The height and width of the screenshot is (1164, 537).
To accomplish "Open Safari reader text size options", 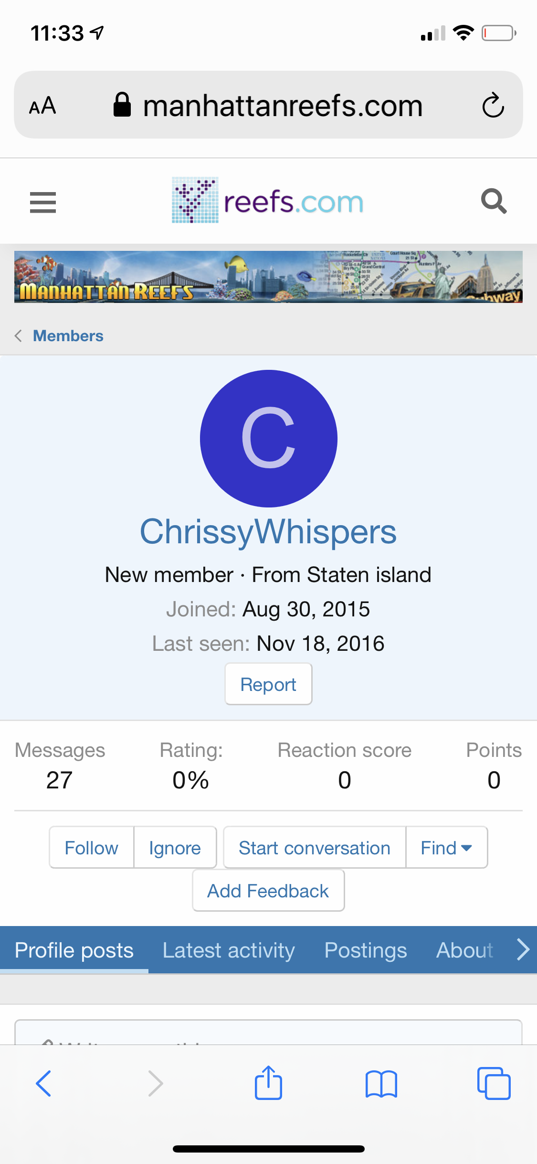I will [x=42, y=106].
